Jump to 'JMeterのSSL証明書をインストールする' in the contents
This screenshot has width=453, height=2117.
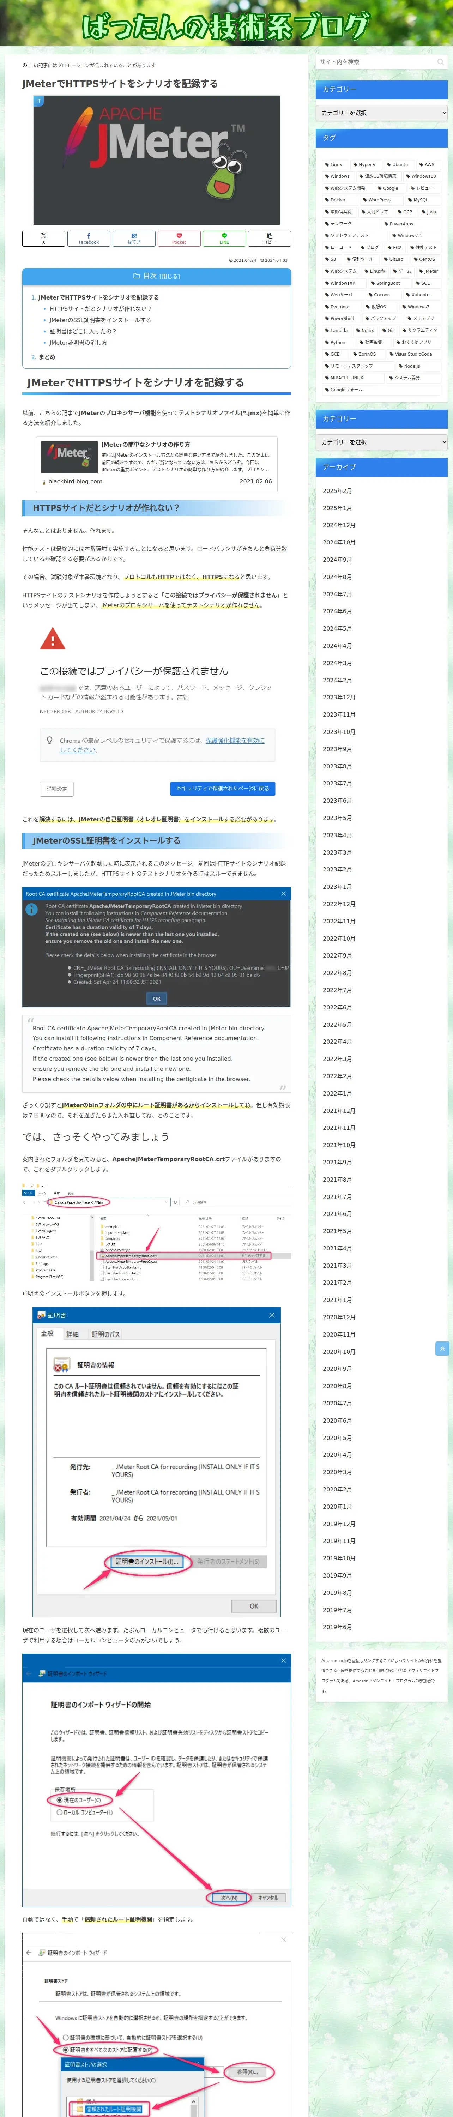click(100, 320)
